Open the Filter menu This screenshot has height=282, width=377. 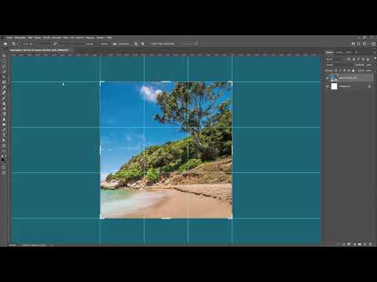[x=66, y=38]
